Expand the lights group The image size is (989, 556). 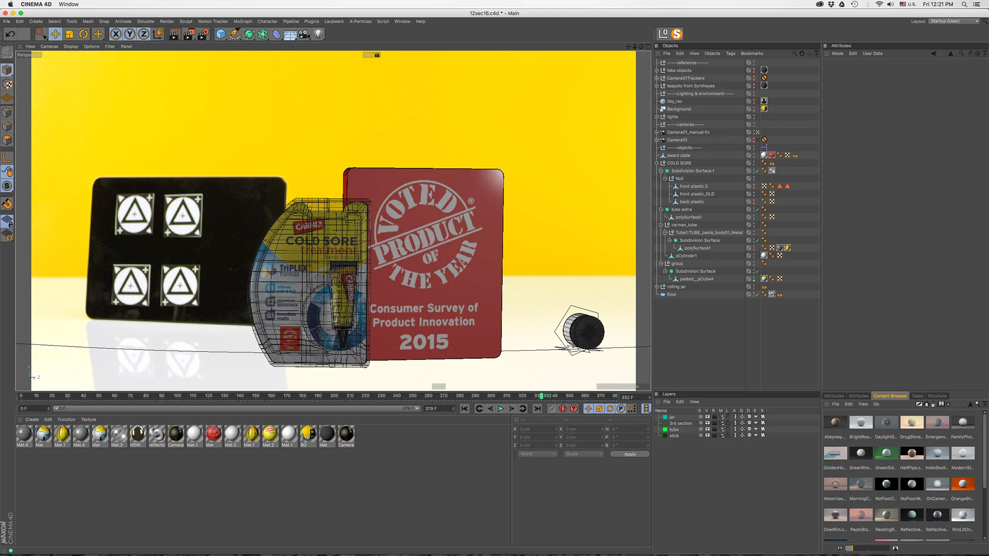coord(657,117)
